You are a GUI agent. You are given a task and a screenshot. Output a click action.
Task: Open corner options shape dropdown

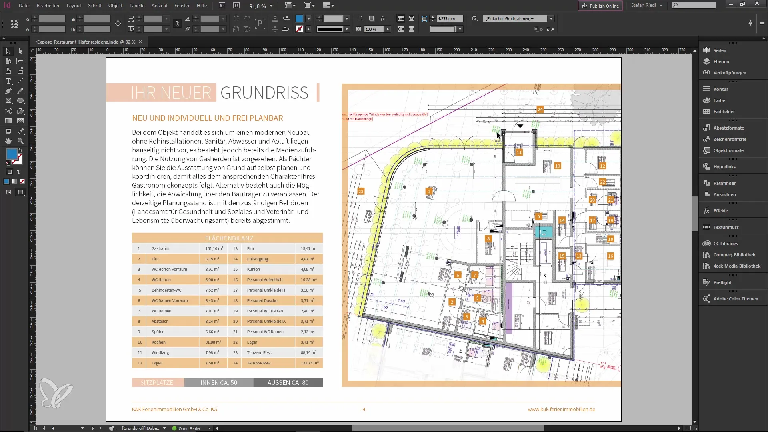[x=460, y=29]
